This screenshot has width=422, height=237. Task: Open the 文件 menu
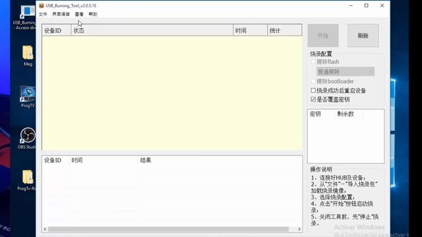43,14
